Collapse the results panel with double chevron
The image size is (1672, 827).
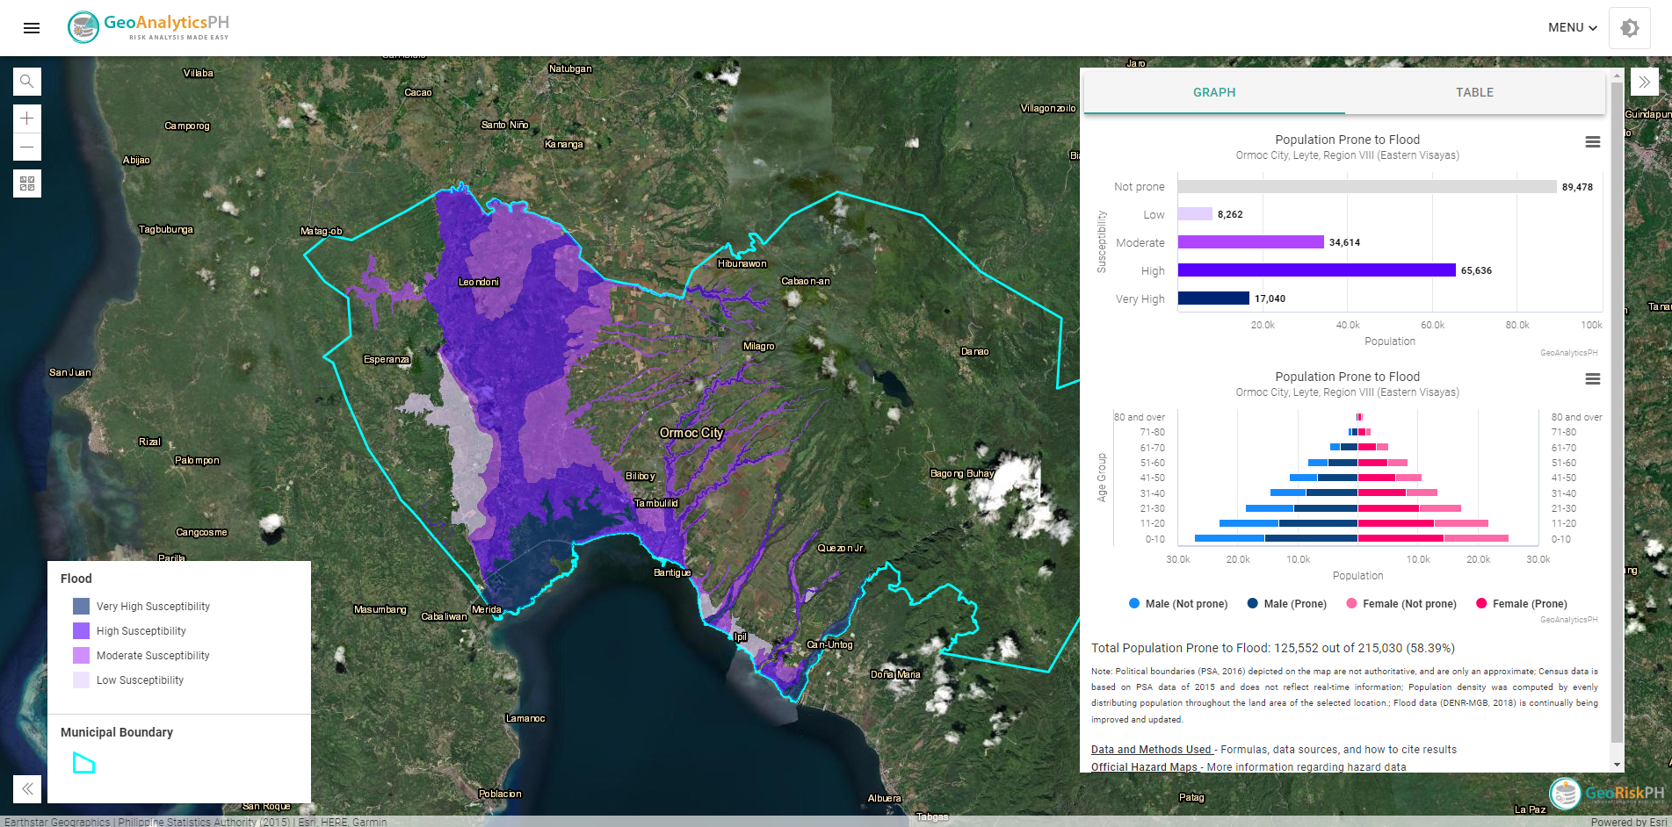tap(1644, 83)
